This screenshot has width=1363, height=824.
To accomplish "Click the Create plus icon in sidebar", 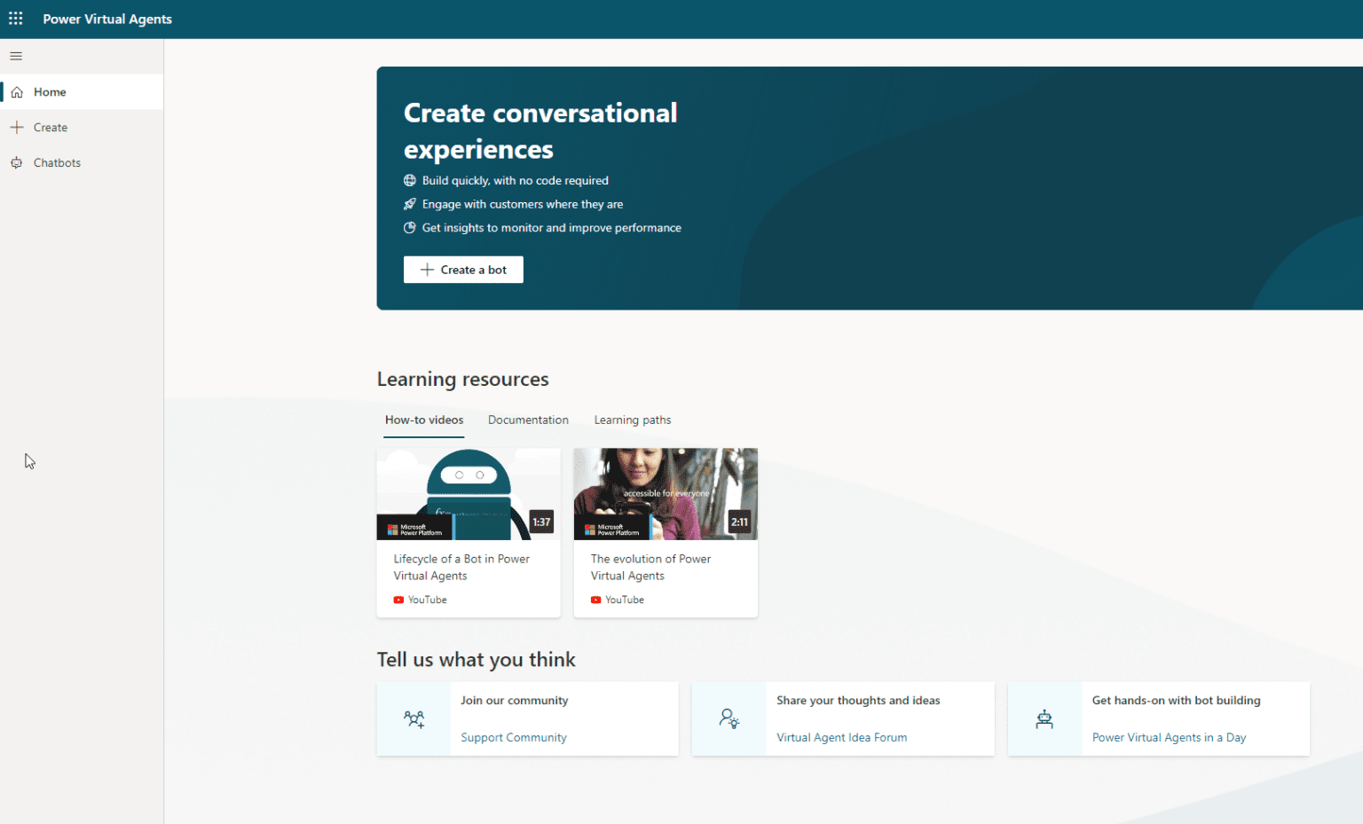I will click(16, 127).
